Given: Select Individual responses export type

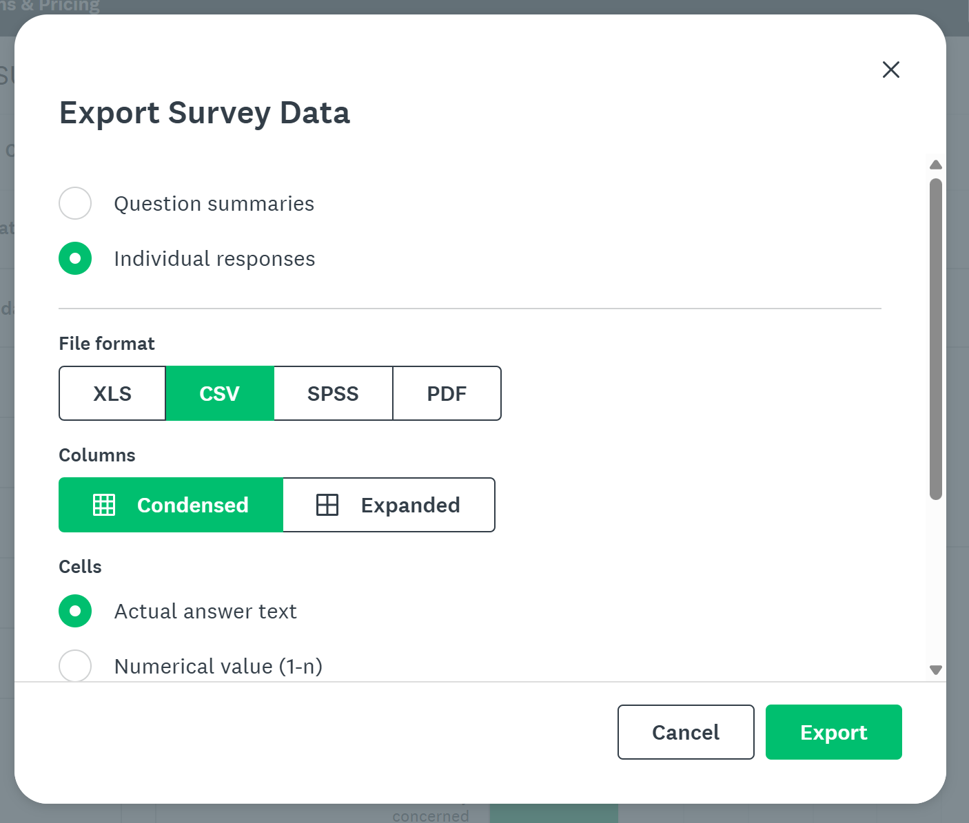Looking at the screenshot, I should click(x=75, y=258).
